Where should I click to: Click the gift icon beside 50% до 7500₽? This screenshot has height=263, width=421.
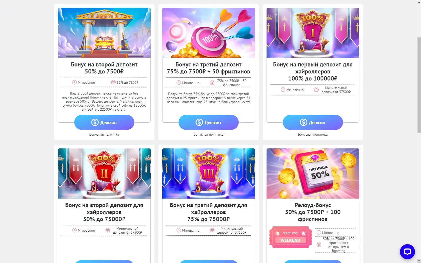pos(113,82)
